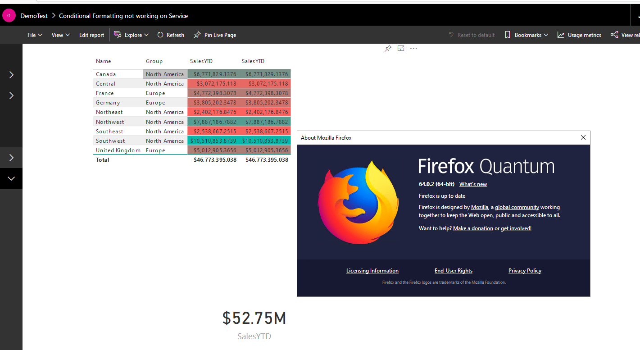Pin Live Page to a dashboard
Viewport: 640px width, 350px height.
215,35
